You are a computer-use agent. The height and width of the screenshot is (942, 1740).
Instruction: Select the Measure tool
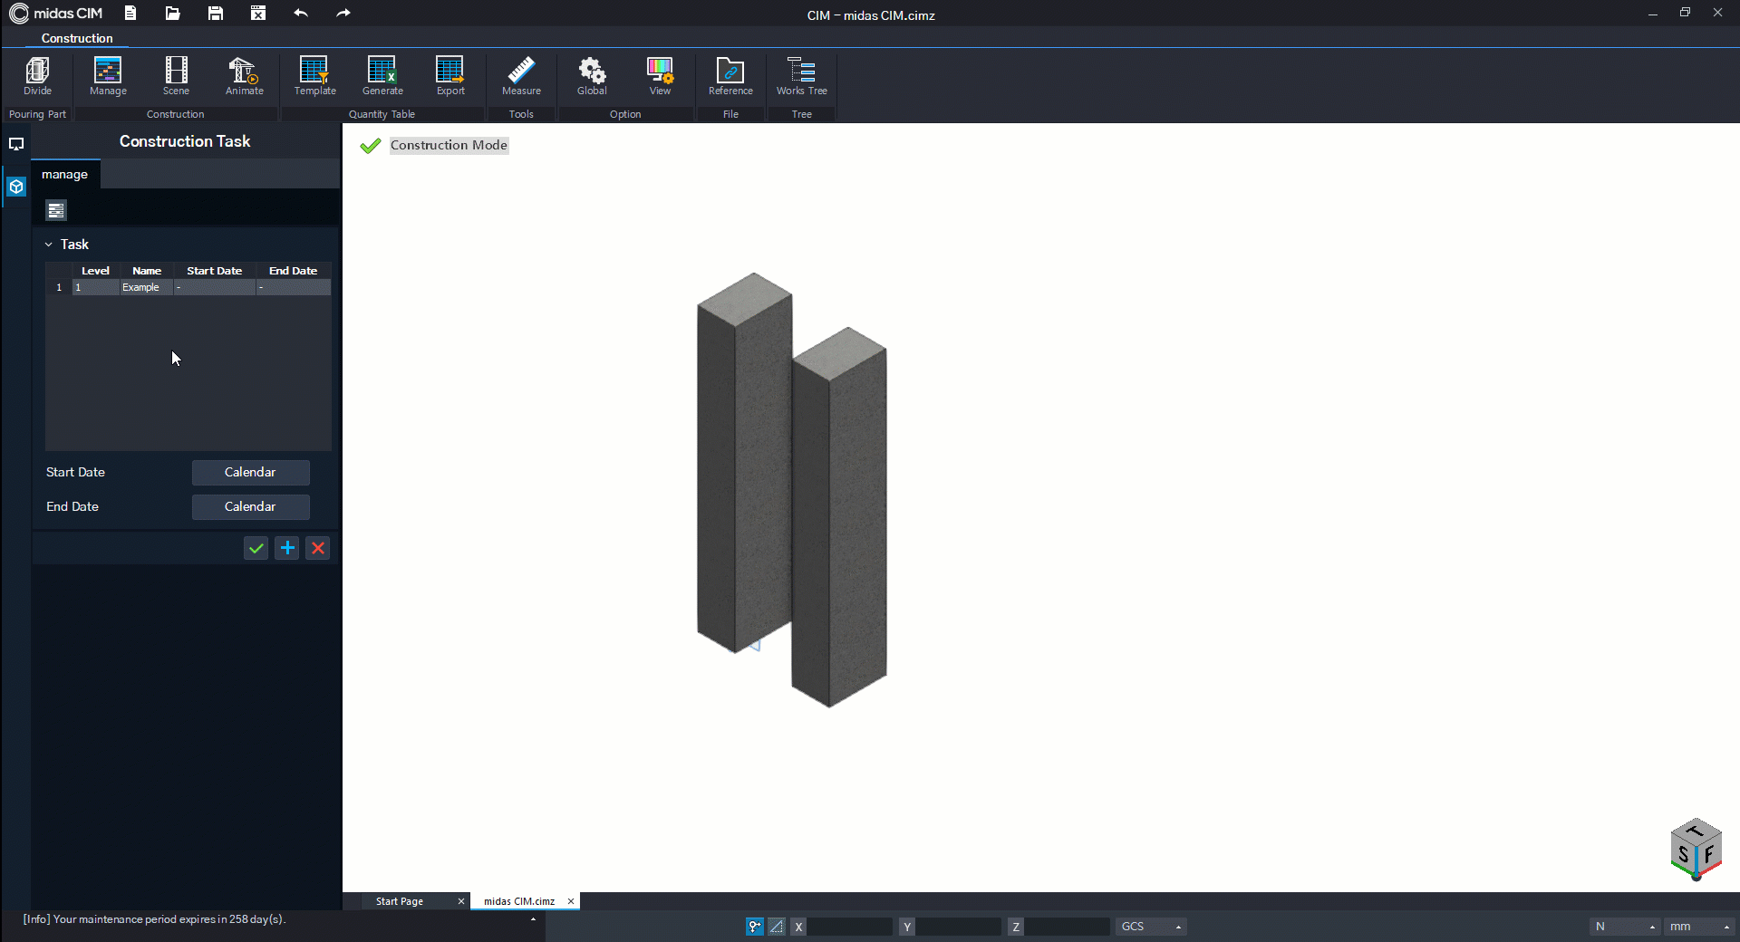(521, 76)
